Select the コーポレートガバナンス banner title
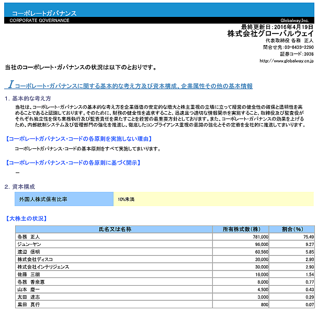 44,13
